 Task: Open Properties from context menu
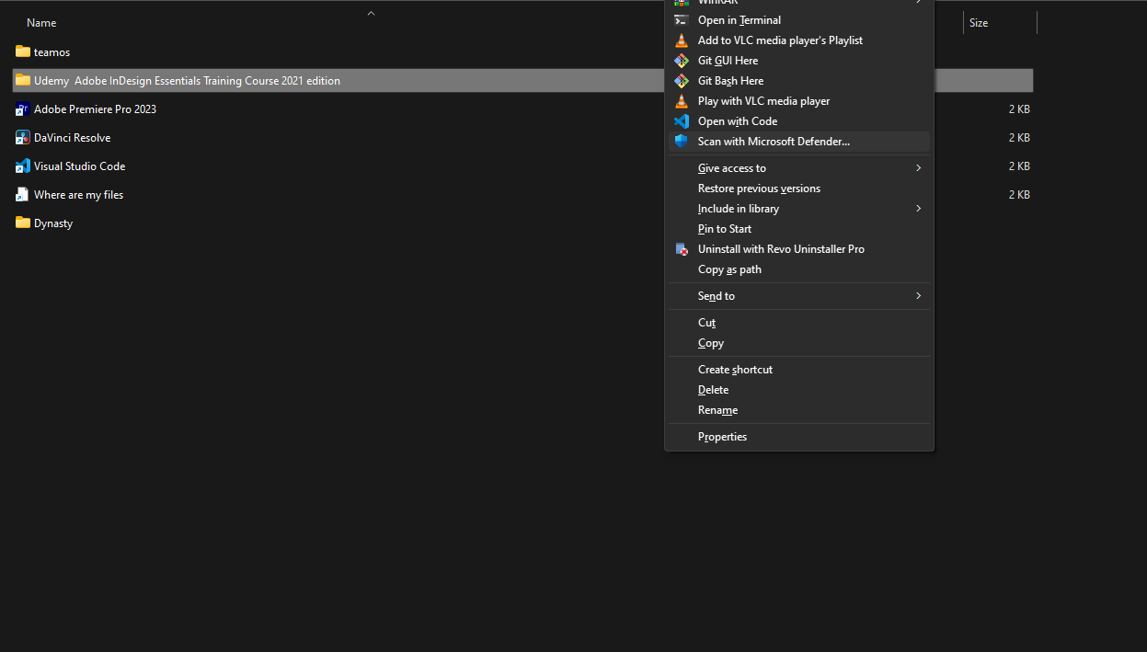(799, 437)
